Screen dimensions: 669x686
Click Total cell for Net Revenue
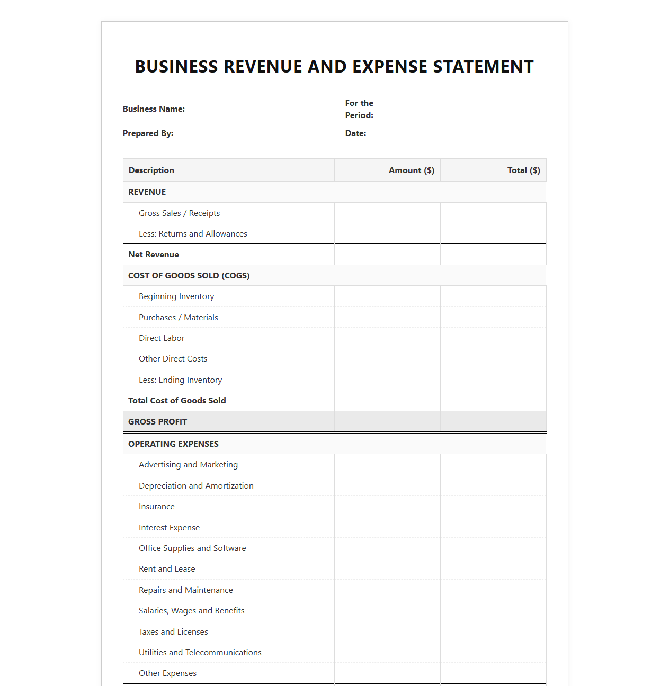[x=493, y=255]
